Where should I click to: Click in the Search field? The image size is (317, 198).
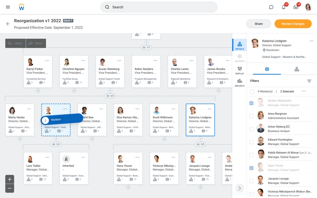158,7
